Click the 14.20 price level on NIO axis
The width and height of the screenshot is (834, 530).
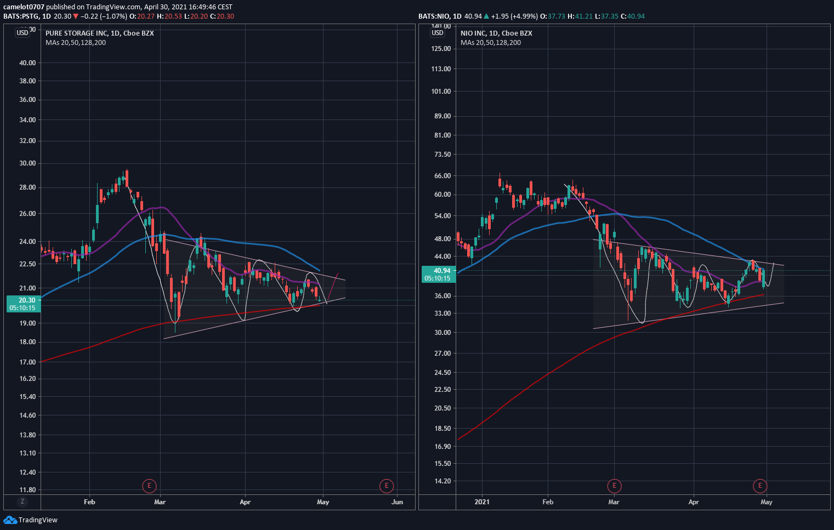coord(442,481)
